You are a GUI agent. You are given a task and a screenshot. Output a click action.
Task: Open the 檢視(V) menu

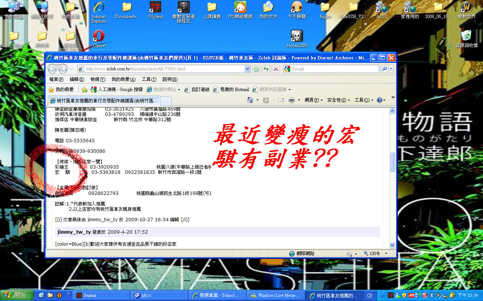(98, 79)
